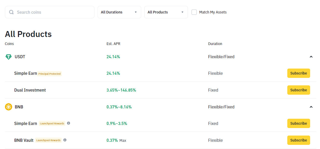The image size is (320, 149).
Task: Collapse the USDT row chevron
Action: [x=311, y=57]
